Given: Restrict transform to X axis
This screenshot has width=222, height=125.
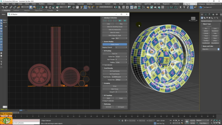Looking at the screenshot, I should [x=180, y=7].
